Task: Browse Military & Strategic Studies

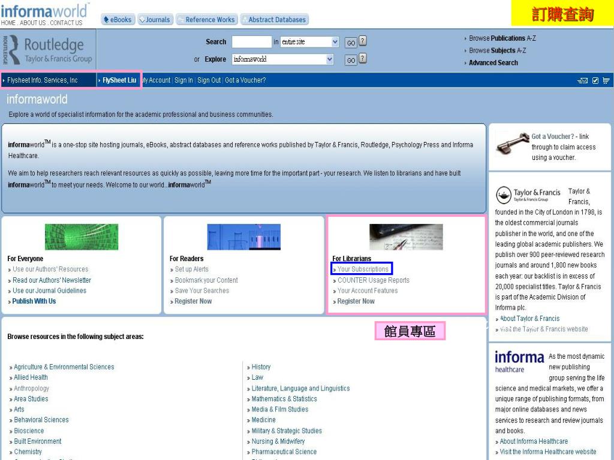Action: coord(287,431)
